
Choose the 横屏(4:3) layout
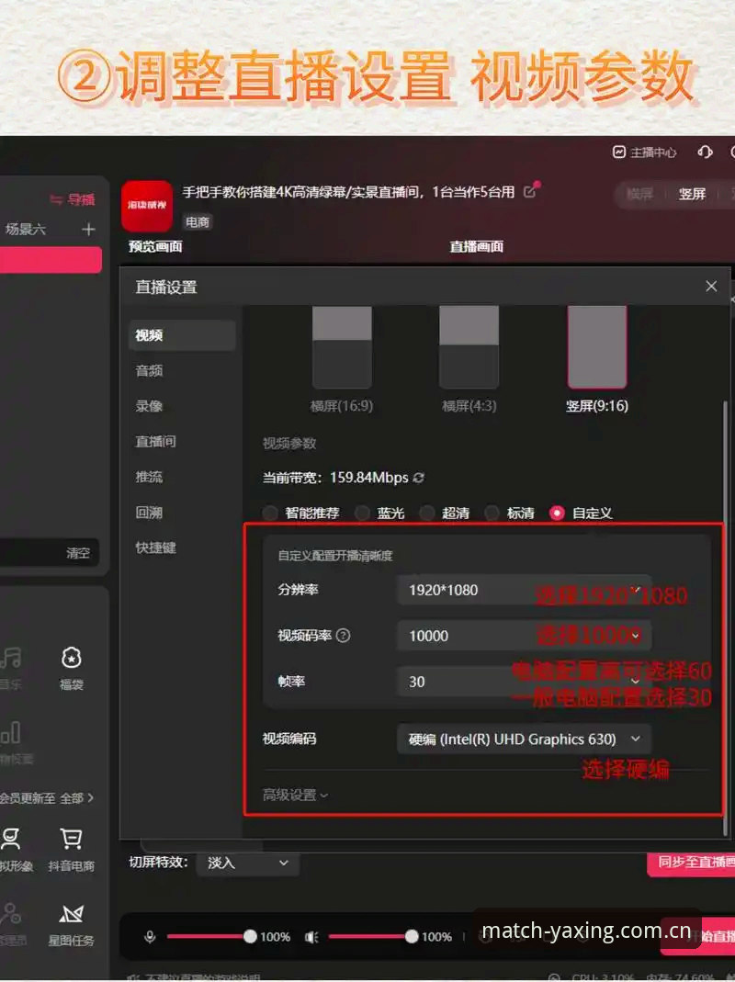pyautogui.click(x=469, y=359)
